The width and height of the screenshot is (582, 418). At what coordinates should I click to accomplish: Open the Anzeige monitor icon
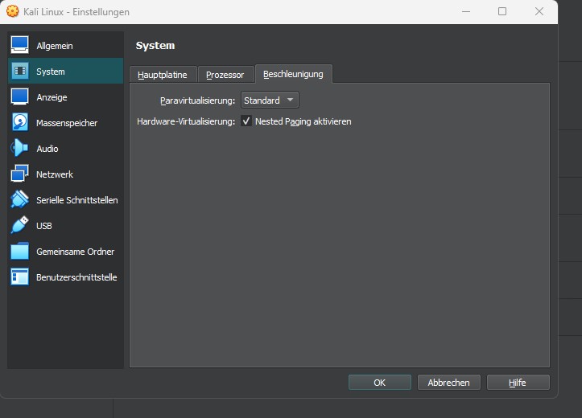click(19, 96)
